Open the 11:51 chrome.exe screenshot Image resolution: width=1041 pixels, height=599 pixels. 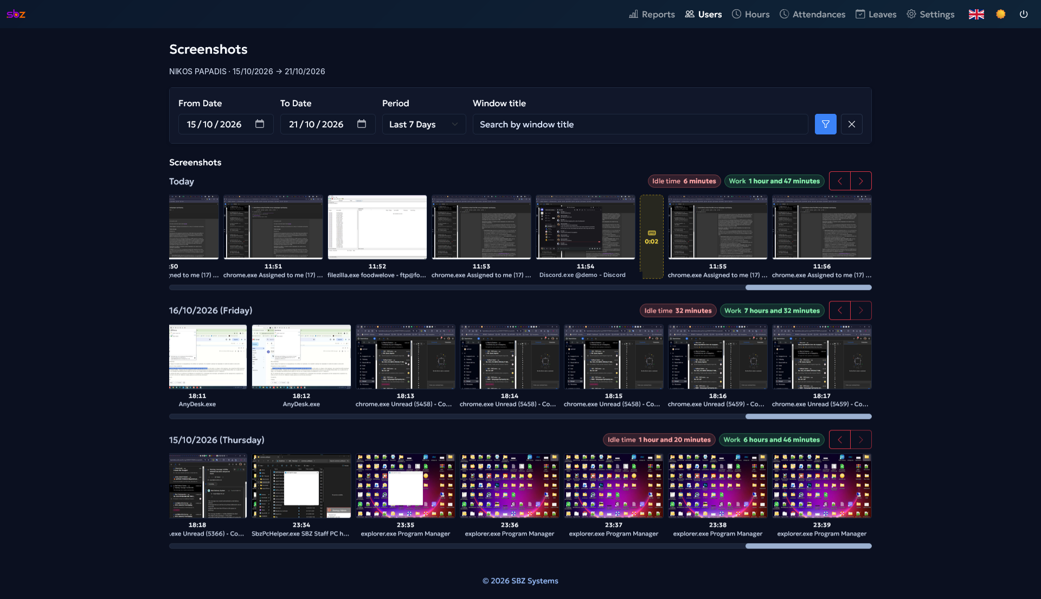tap(273, 227)
